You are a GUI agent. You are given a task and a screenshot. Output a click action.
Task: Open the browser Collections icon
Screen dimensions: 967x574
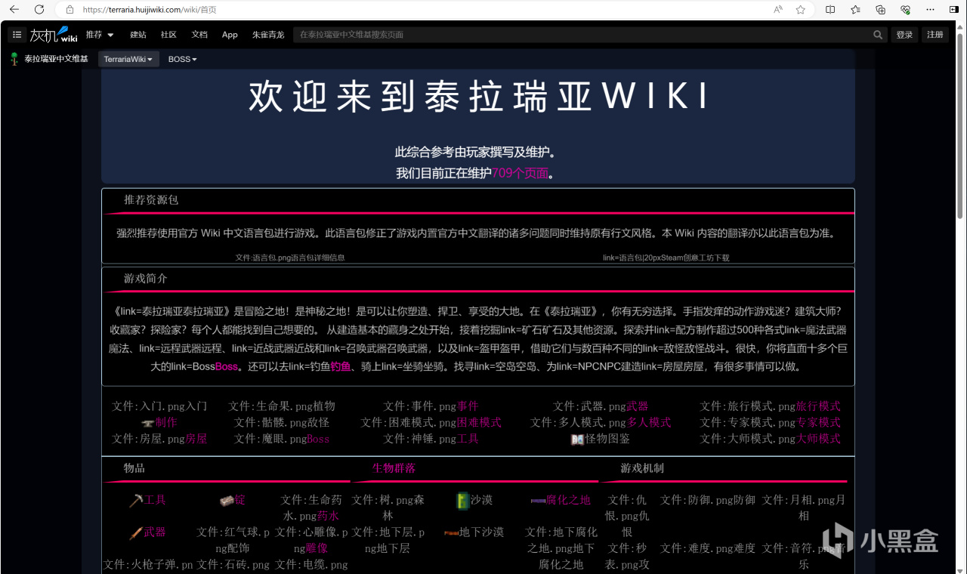coord(880,10)
